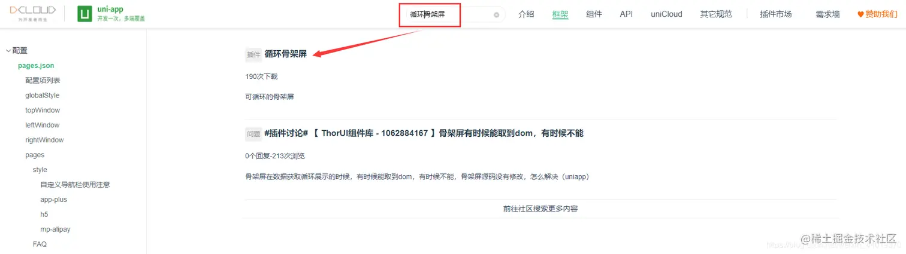Select app-plus in the sidebar
The image size is (906, 254).
coord(54,200)
